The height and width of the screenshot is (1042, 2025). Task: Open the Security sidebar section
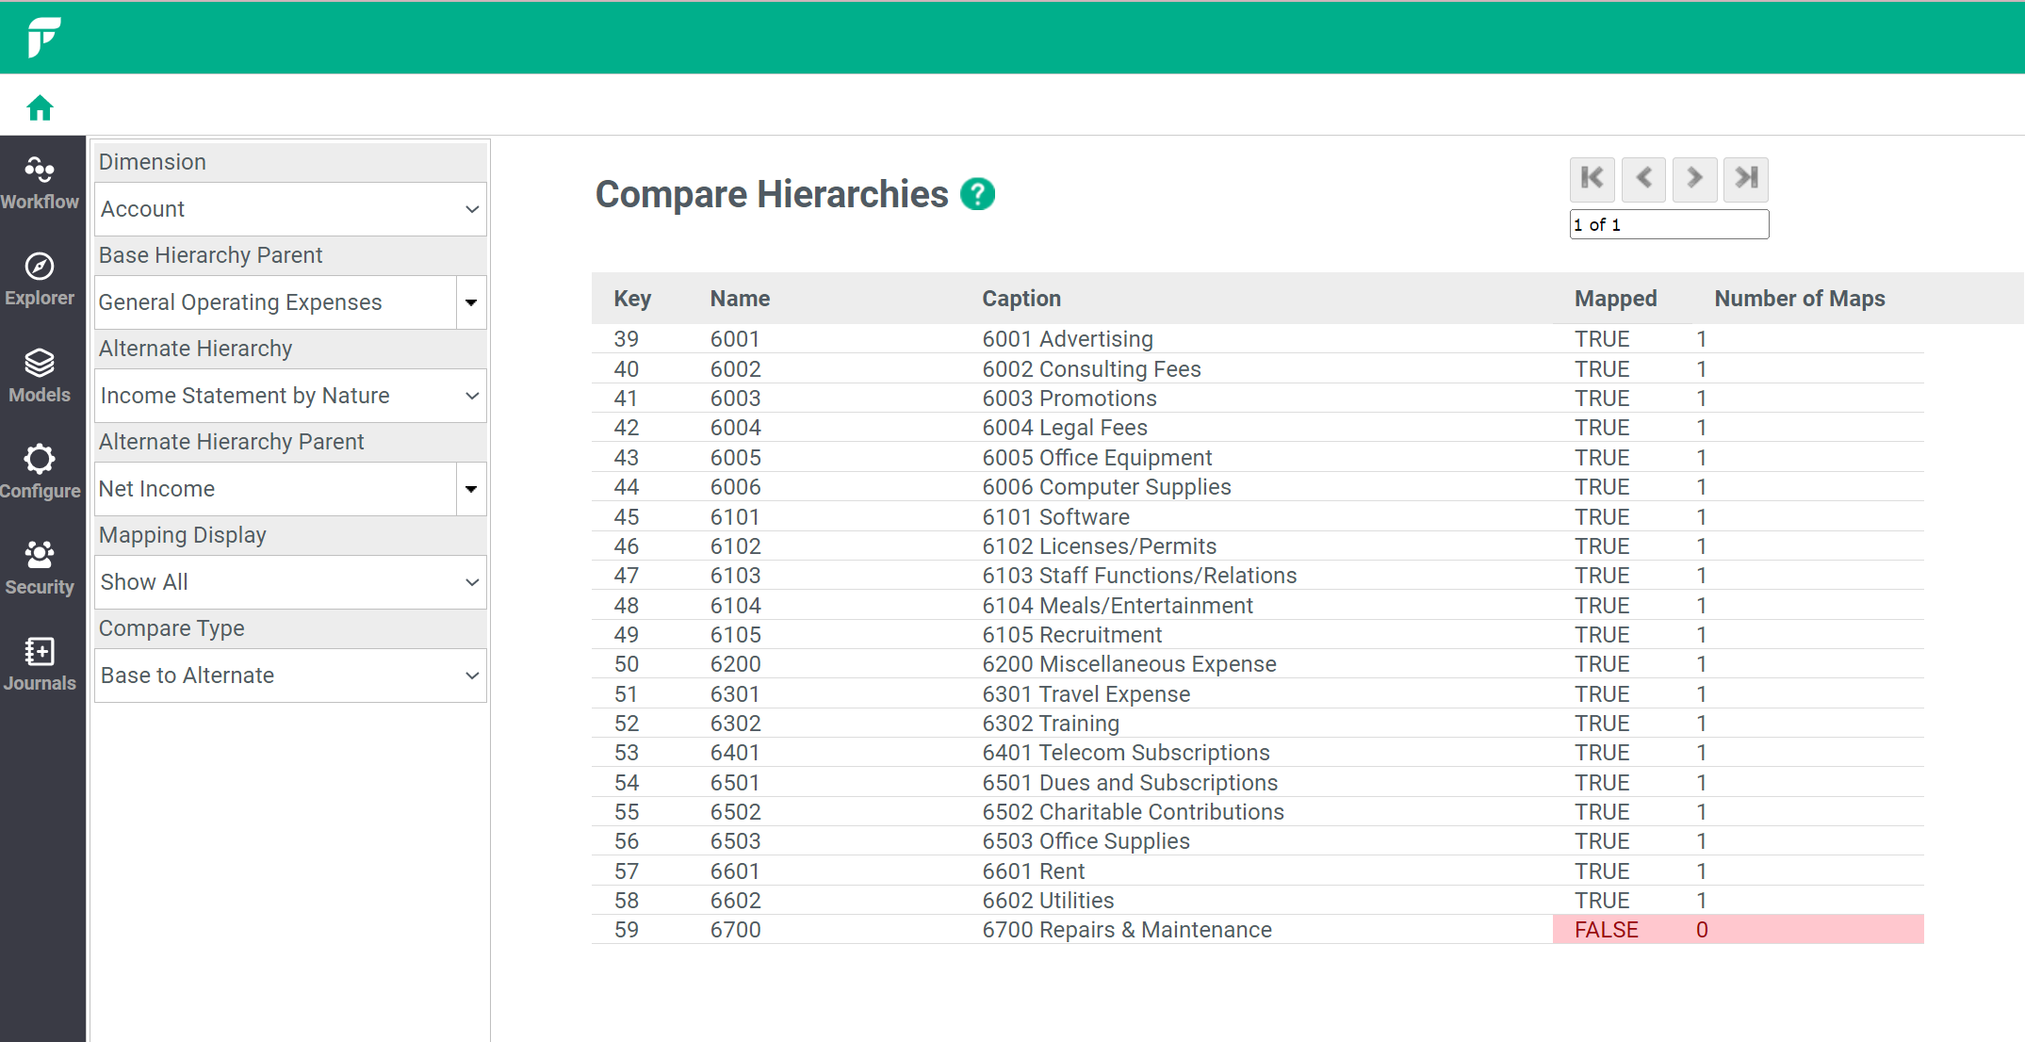40,569
